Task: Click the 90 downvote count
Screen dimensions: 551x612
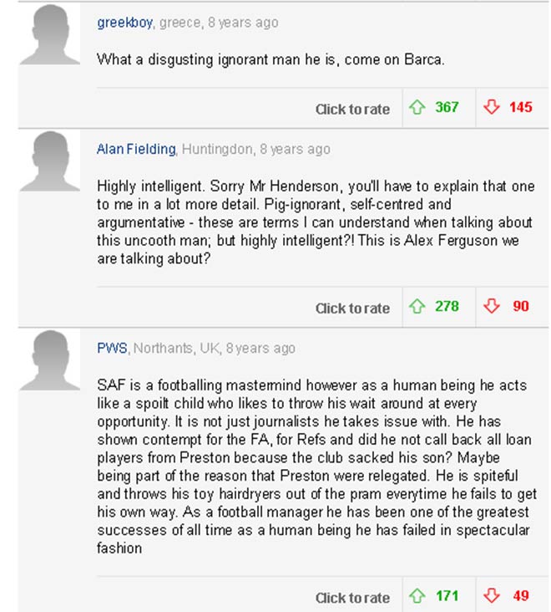Action: point(520,307)
